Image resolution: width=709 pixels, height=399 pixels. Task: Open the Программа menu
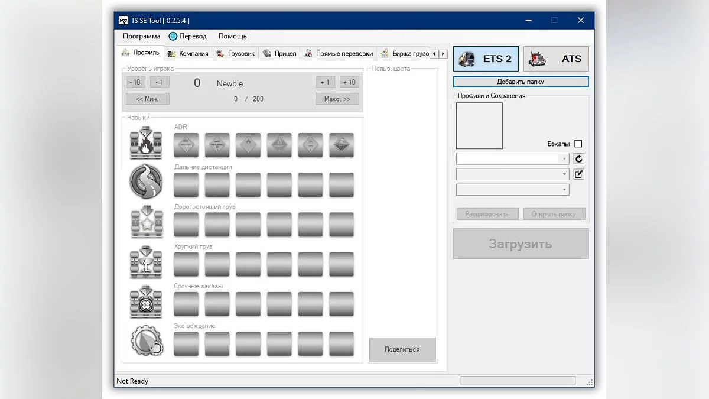[141, 36]
